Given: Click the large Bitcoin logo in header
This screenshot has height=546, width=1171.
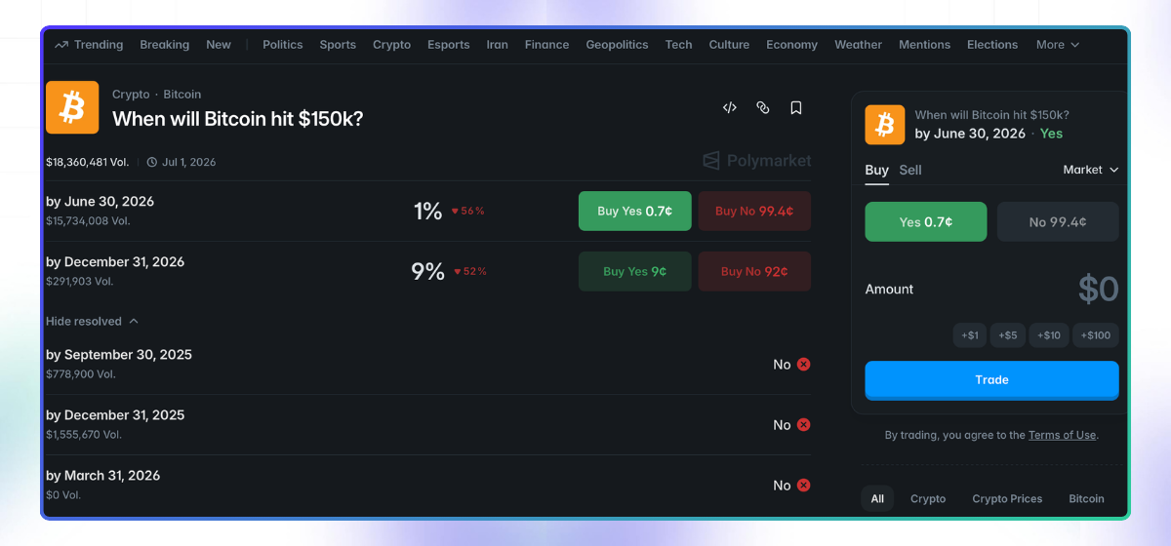Looking at the screenshot, I should click(x=72, y=107).
